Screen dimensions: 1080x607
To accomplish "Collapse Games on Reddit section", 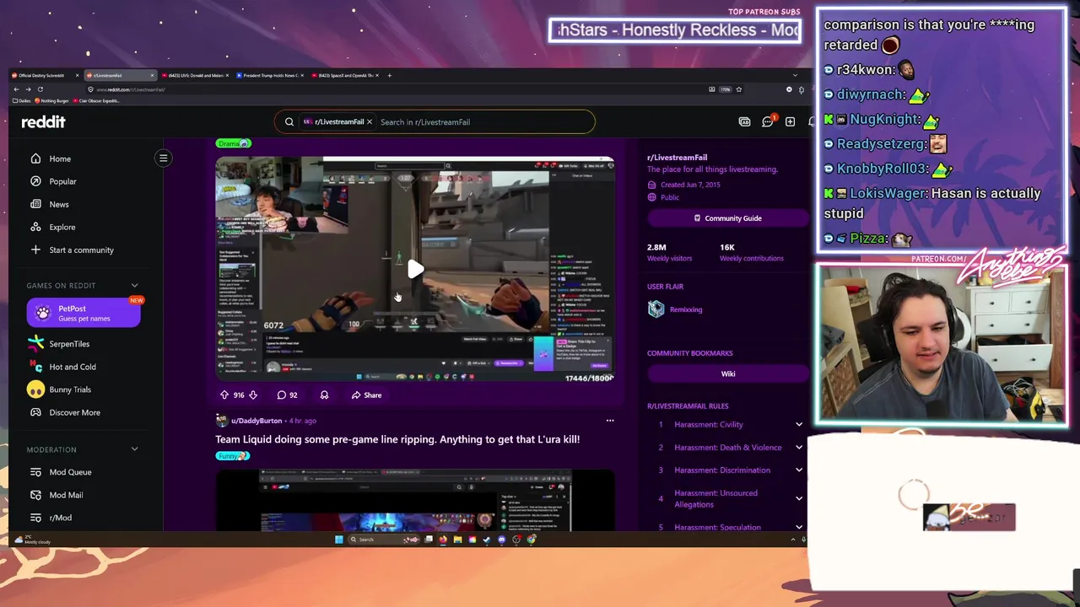I will pyautogui.click(x=134, y=286).
